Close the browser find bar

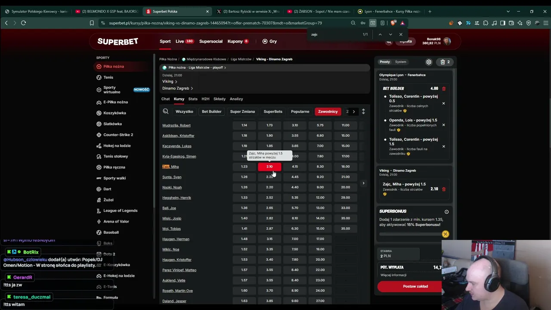[x=401, y=34]
